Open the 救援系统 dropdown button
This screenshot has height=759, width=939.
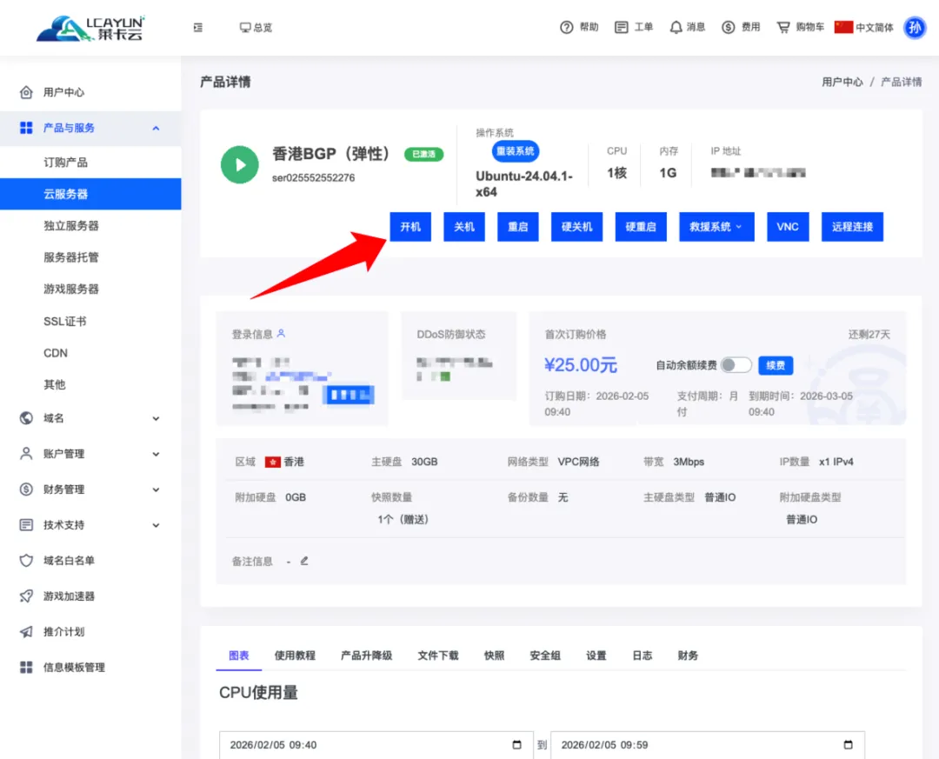[716, 226]
